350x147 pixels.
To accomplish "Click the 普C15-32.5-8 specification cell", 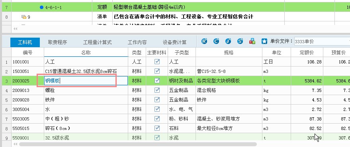I will (229, 71).
